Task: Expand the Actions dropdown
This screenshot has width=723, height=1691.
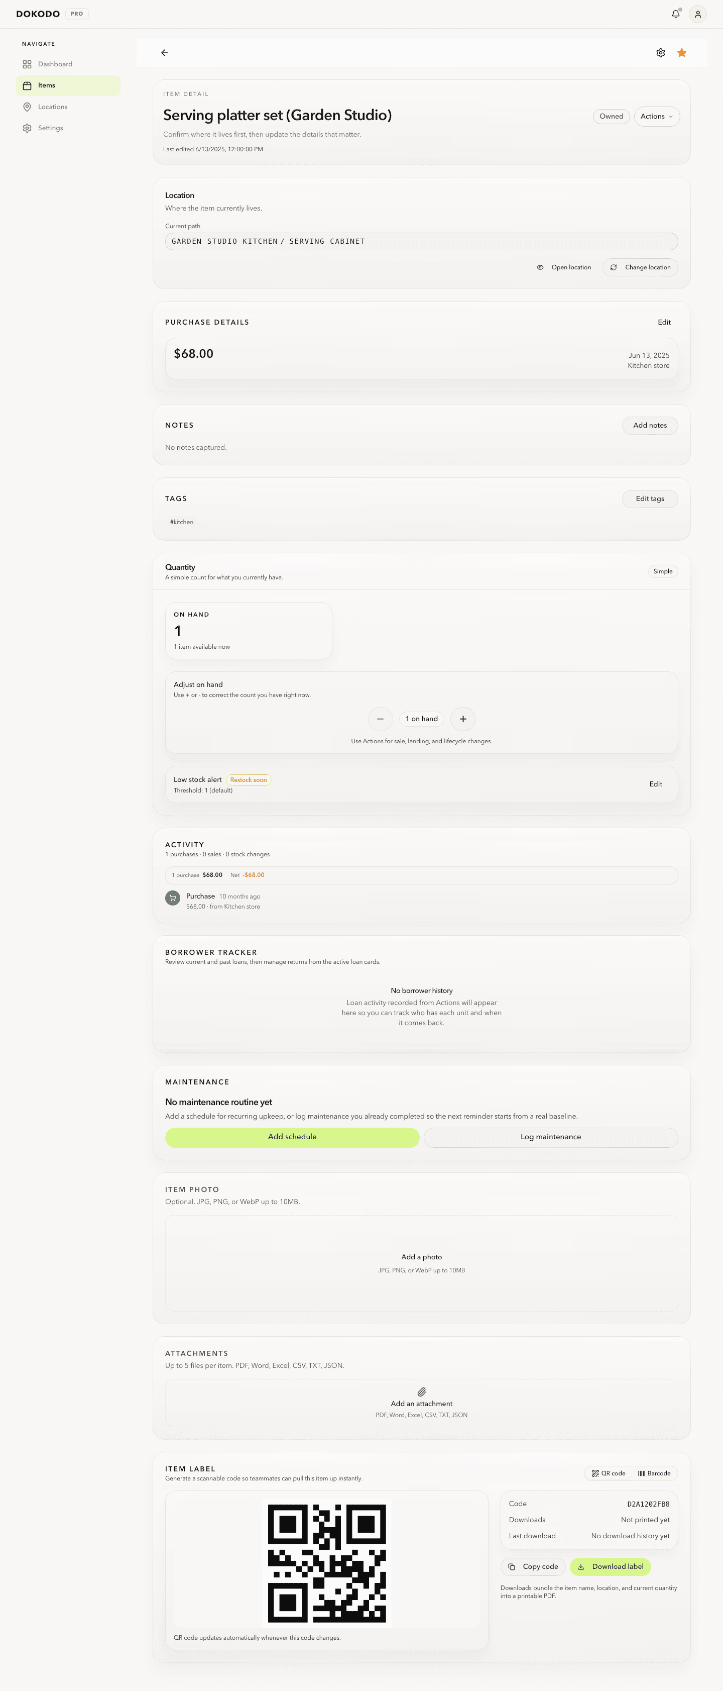Action: [x=657, y=116]
